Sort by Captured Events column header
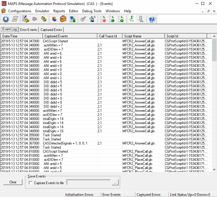The height and width of the screenshot is (197, 217). coord(70,36)
